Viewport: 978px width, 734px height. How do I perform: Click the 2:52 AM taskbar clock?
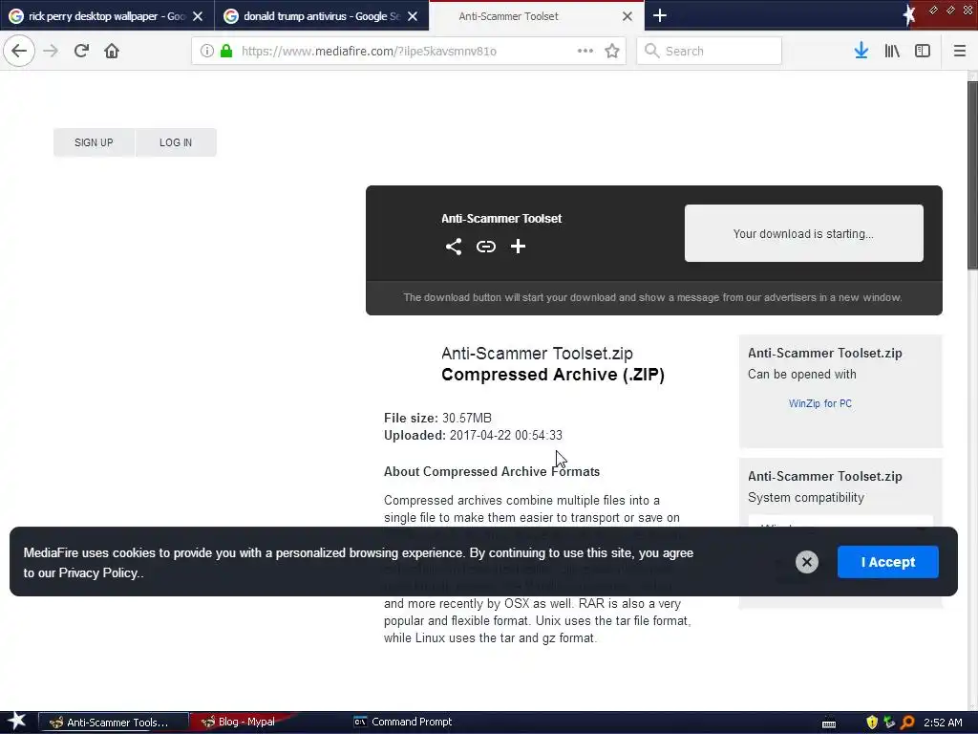coord(943,723)
